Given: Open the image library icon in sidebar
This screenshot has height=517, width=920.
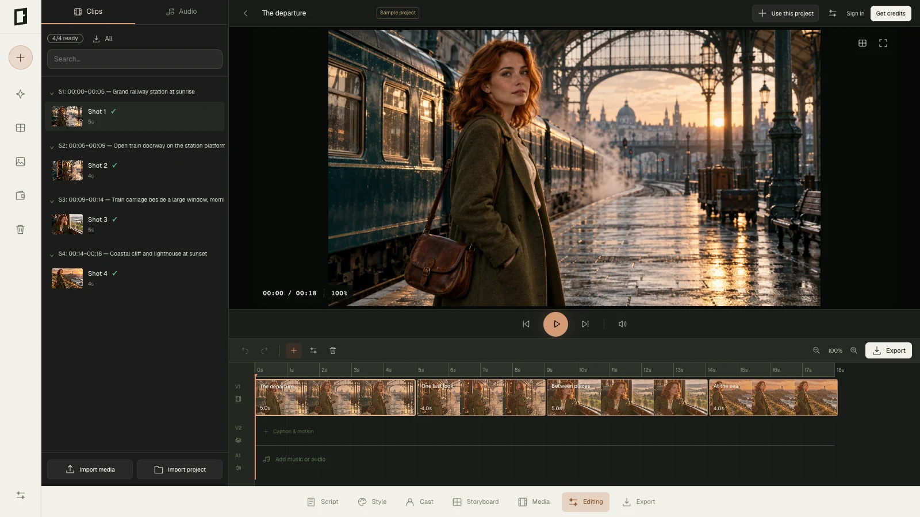Looking at the screenshot, I should coord(21,161).
